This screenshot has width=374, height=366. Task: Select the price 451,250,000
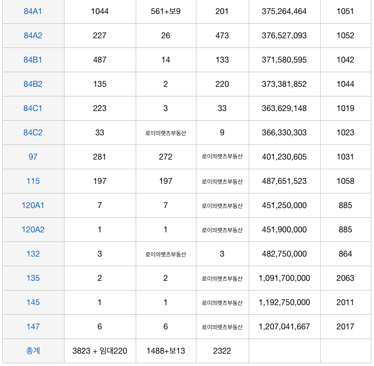(284, 205)
